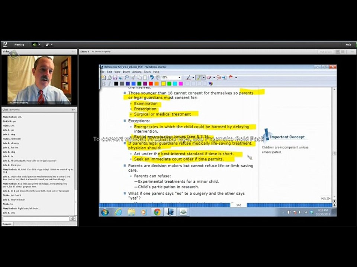
Task: Click the last taskbar application icon
Action: (183, 212)
